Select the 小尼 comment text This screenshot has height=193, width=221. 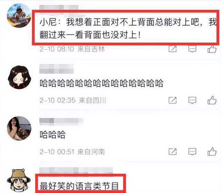tap(128, 28)
